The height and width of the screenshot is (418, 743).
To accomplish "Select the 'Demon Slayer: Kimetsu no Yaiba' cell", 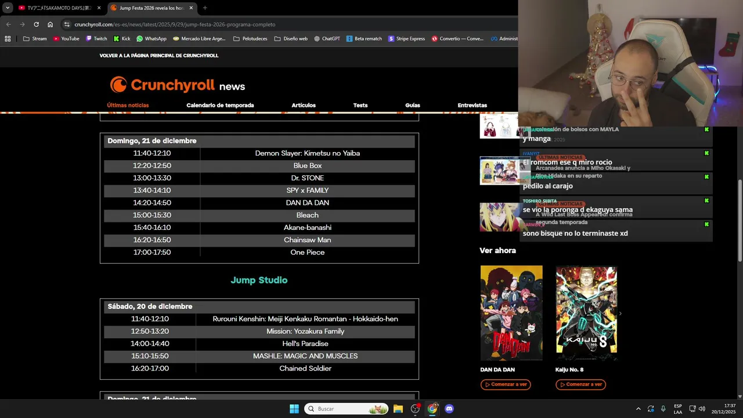I will click(308, 153).
